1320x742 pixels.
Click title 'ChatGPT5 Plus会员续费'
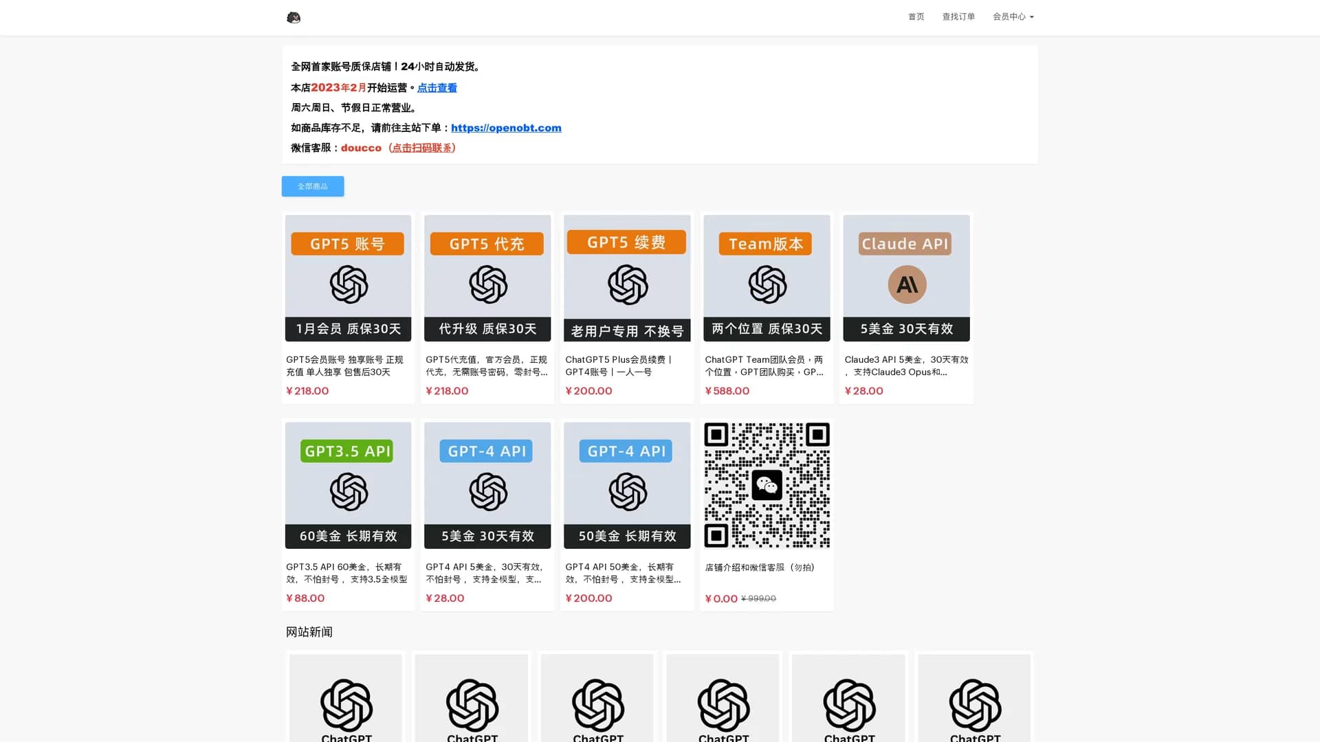(x=618, y=366)
